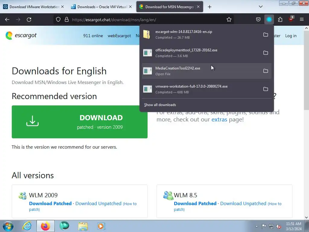
Task: Launch Internet Explorer from taskbar
Action: [x=27, y=226]
